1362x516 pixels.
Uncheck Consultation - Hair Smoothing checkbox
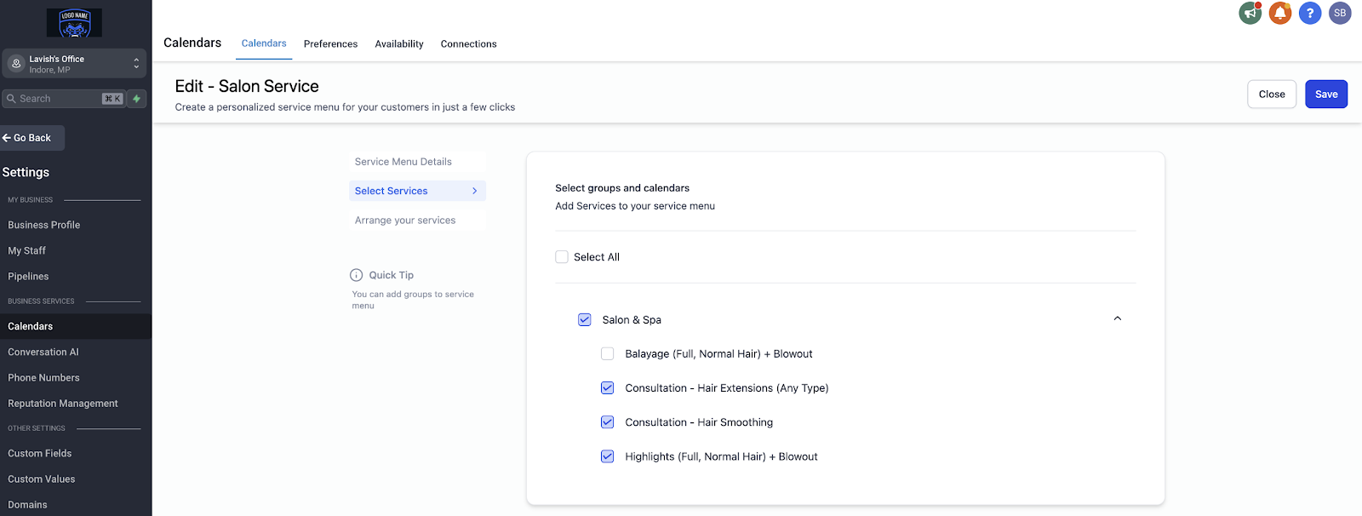pyautogui.click(x=608, y=422)
